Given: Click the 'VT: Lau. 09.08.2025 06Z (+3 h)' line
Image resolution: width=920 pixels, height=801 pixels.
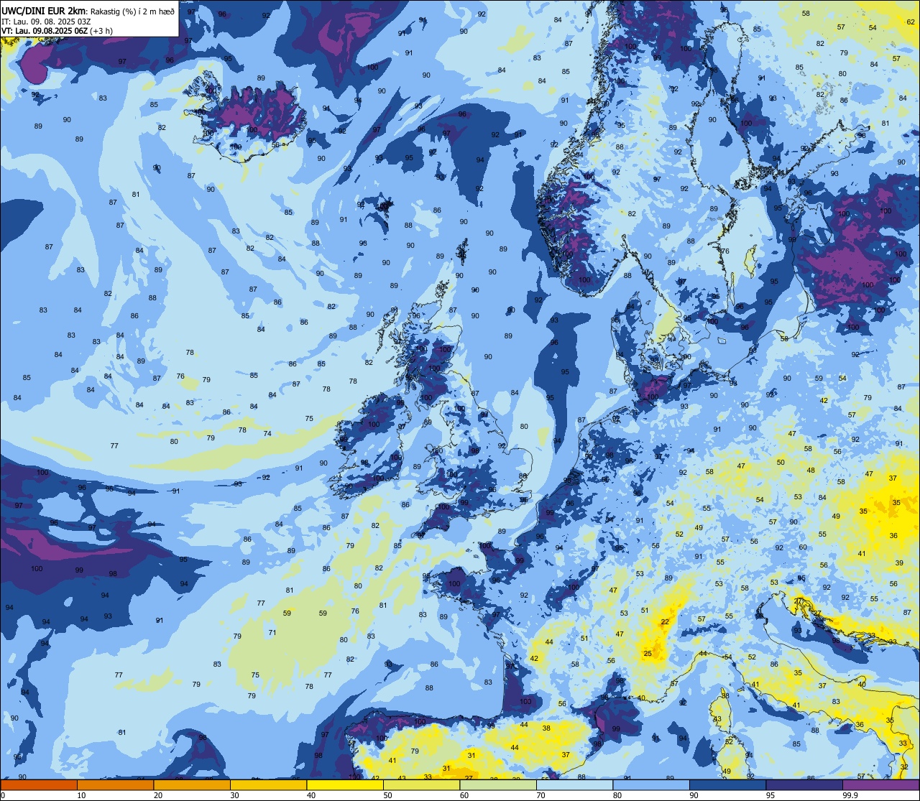Looking at the screenshot, I should click(57, 31).
